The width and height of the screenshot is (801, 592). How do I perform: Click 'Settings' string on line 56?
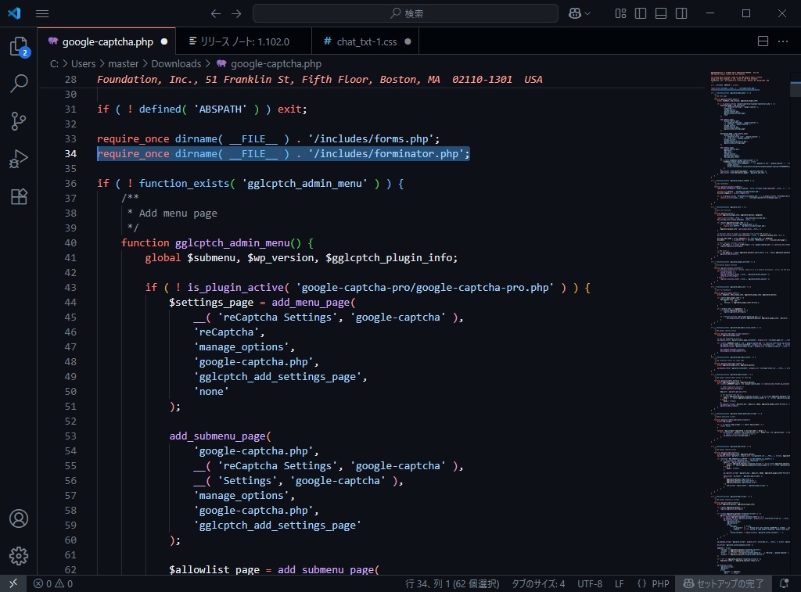point(247,481)
